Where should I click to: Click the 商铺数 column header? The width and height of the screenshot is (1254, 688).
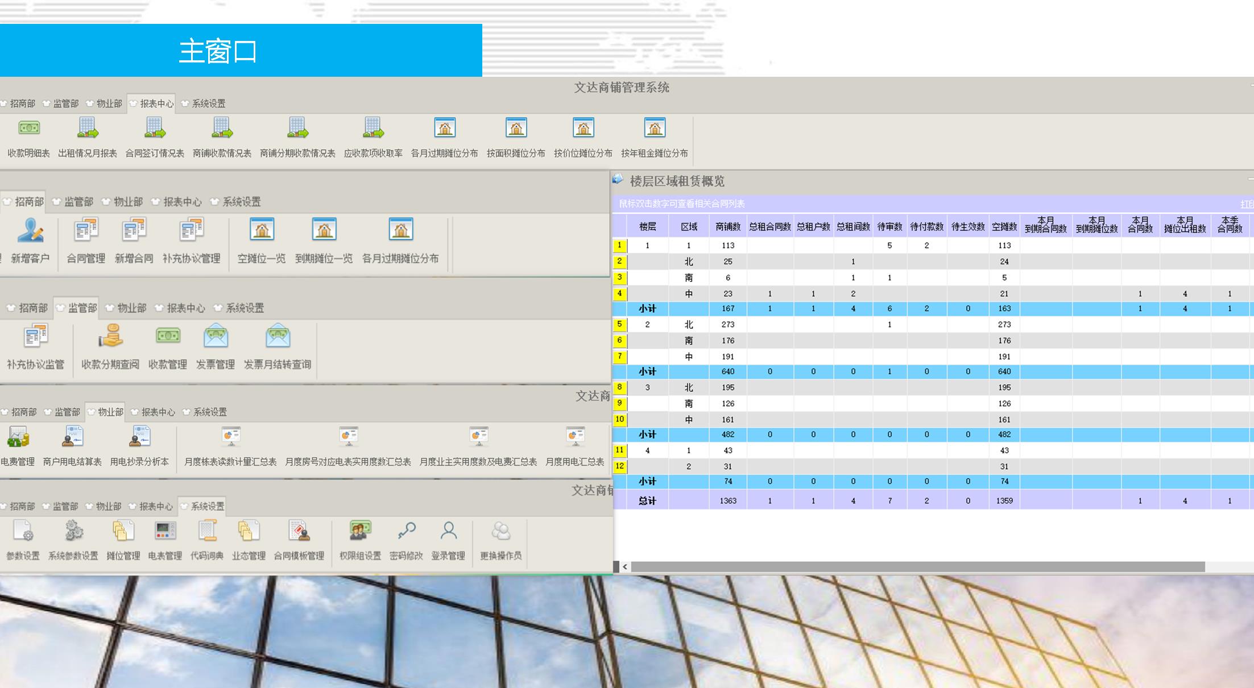click(x=728, y=226)
